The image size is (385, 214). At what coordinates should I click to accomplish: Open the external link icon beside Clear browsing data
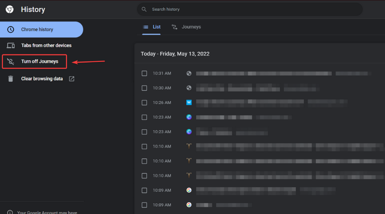click(71, 79)
